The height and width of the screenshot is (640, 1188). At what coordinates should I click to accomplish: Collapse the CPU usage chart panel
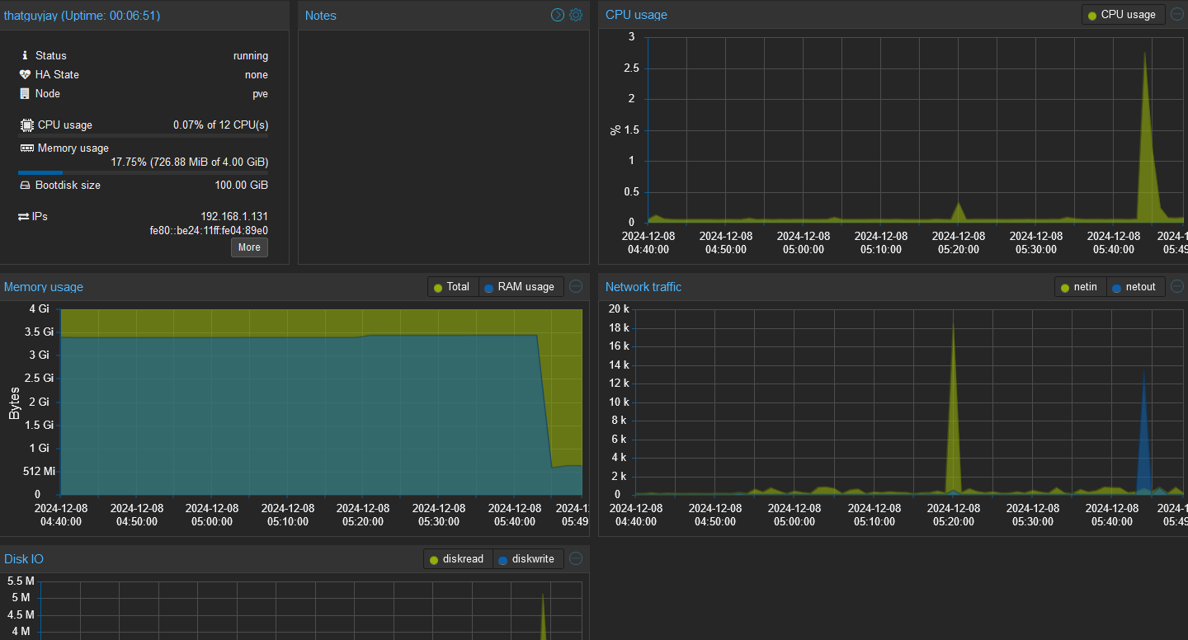(x=1177, y=14)
